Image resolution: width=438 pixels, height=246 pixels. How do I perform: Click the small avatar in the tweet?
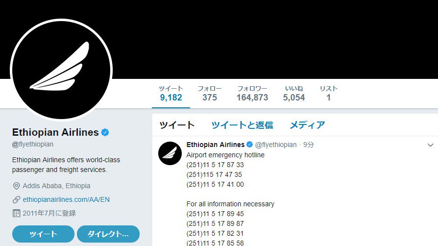click(x=170, y=153)
